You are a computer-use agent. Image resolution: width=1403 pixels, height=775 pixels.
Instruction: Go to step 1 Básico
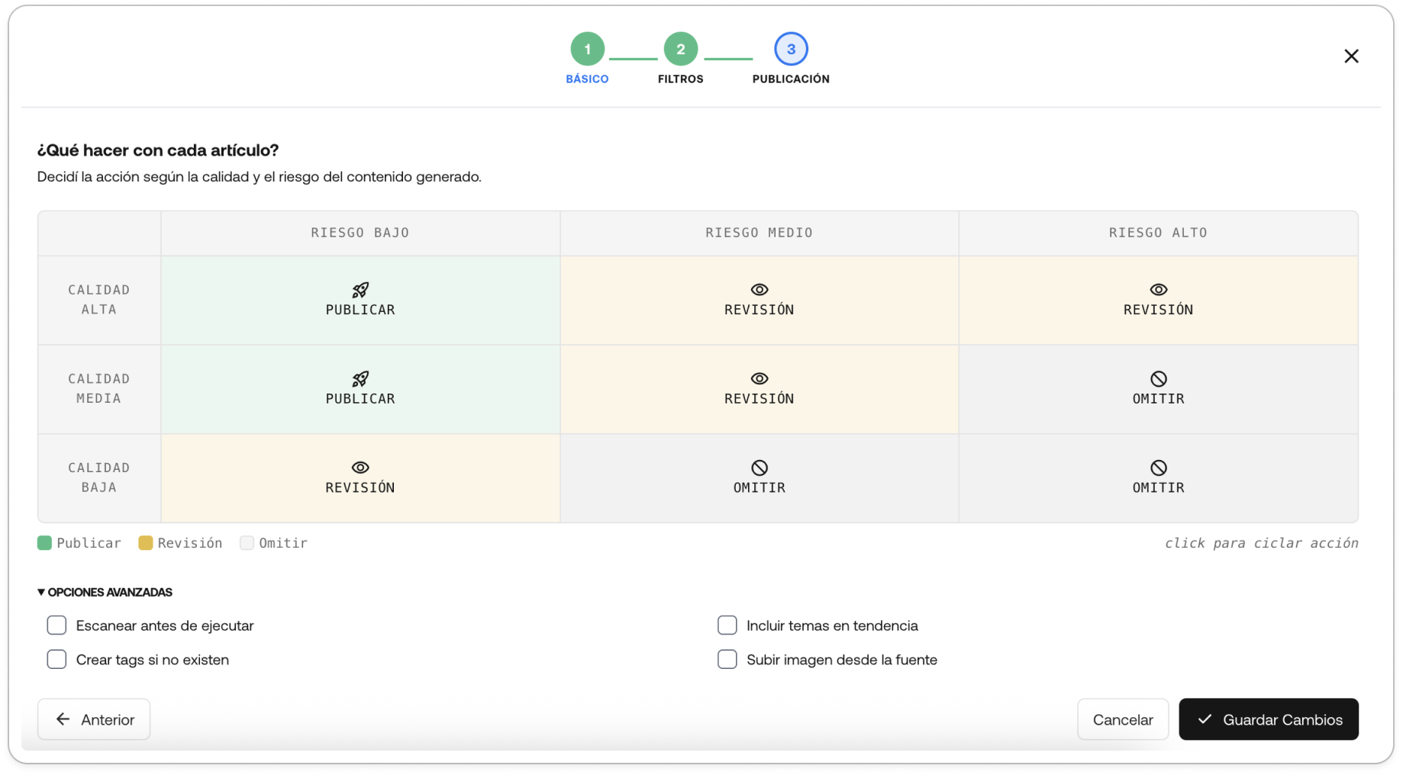[x=587, y=50]
